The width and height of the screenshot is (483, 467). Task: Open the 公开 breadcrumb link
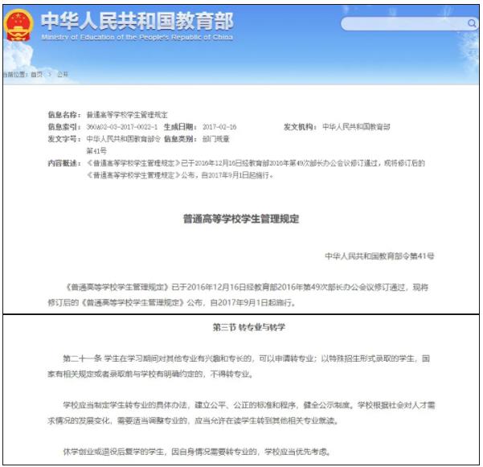tap(63, 74)
